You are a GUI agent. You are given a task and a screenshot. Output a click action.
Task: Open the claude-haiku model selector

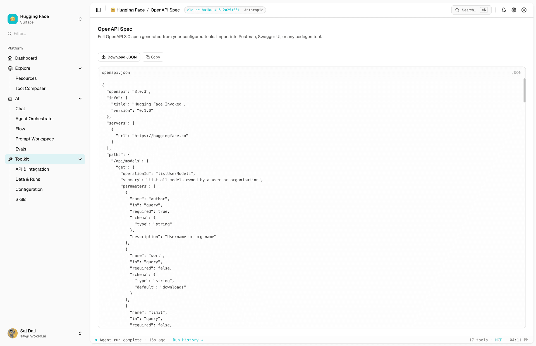225,10
